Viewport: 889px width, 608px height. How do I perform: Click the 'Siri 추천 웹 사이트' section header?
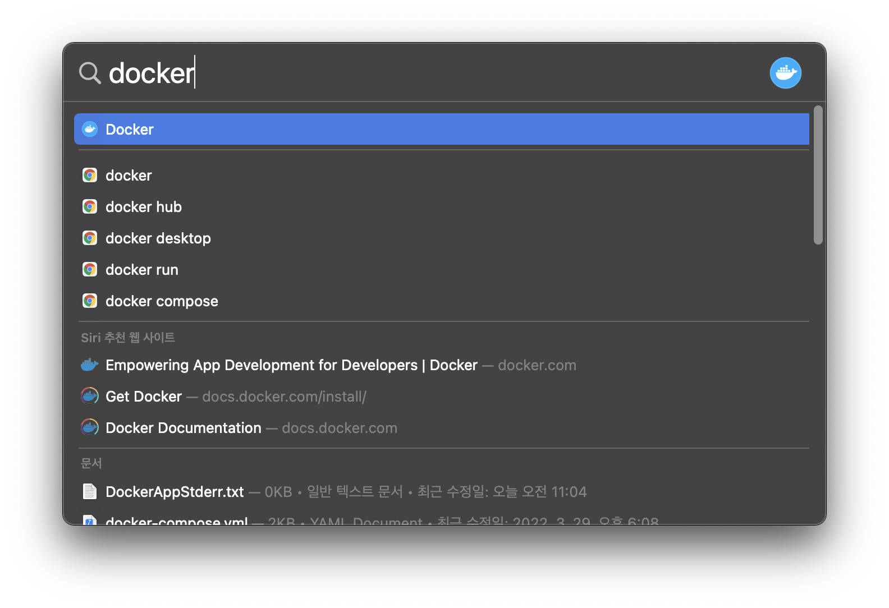128,338
